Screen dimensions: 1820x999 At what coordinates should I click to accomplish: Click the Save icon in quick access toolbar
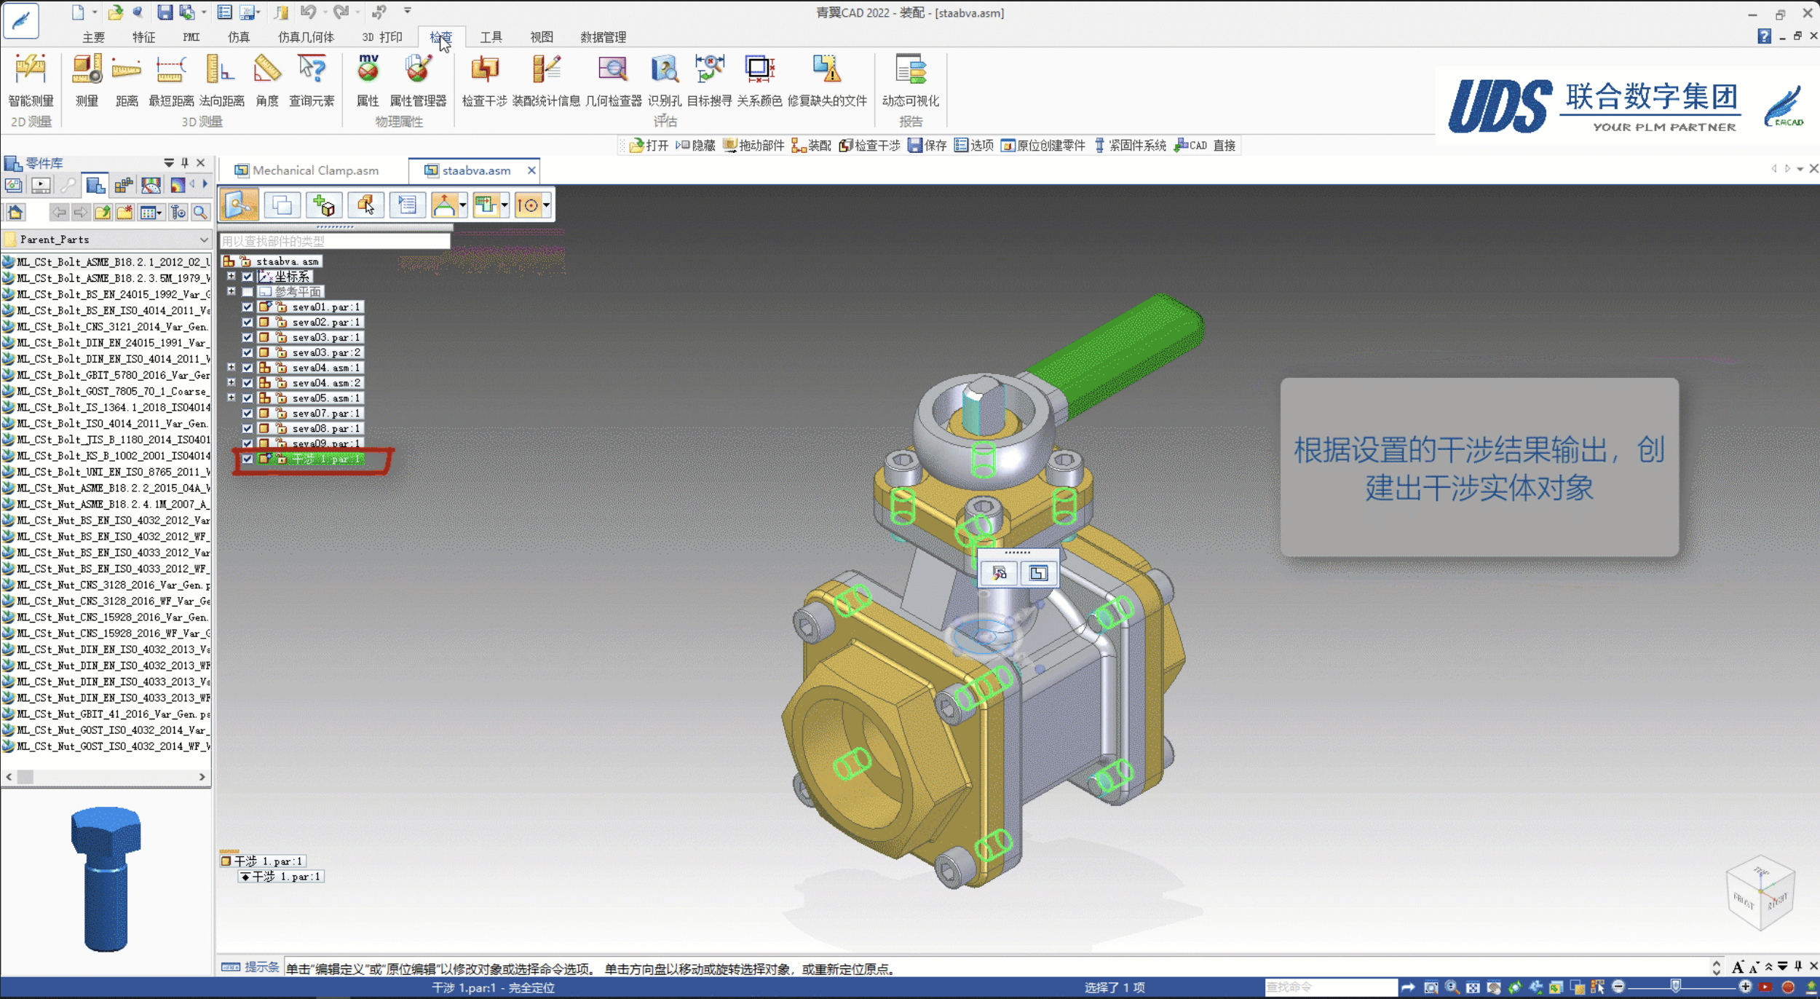(165, 12)
